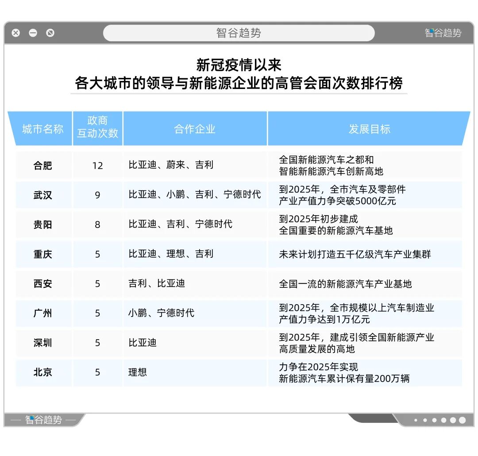Screen dimensions: 478x456
Task: Click the 新冠疫情以来 title line
Action: 239,65
